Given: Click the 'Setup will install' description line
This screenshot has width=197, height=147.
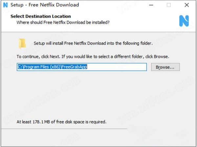Looking at the screenshot, I should click(x=93, y=43).
